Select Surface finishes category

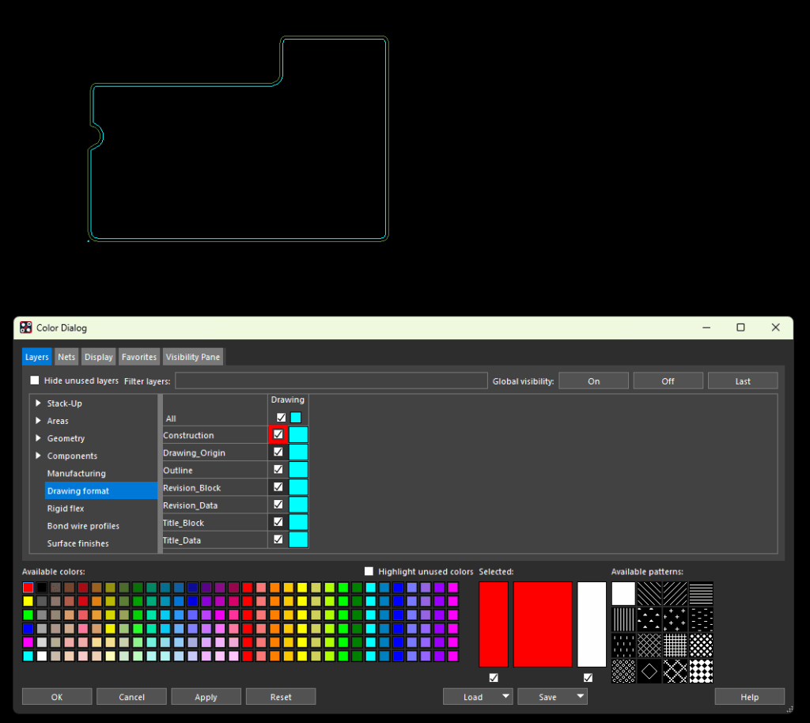coord(78,543)
